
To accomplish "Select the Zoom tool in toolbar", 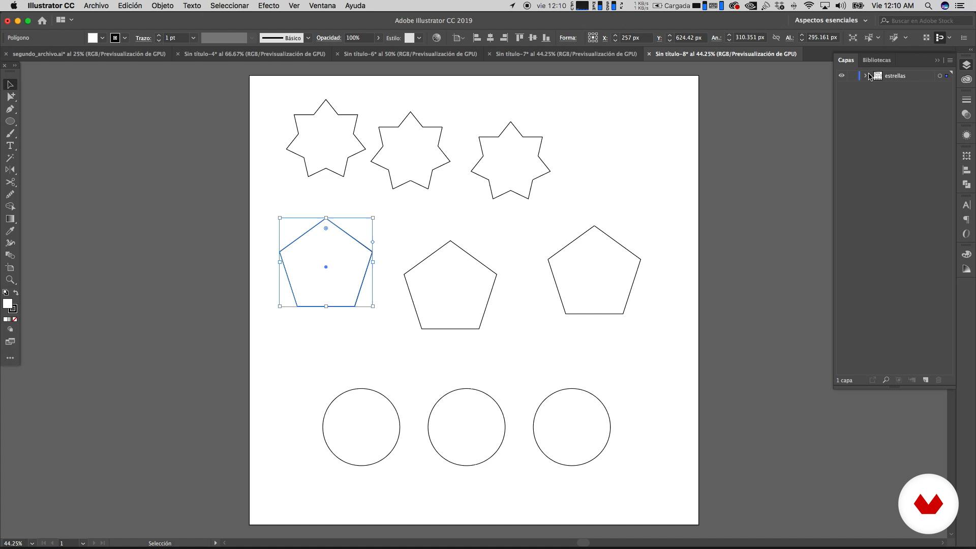I will pos(10,280).
